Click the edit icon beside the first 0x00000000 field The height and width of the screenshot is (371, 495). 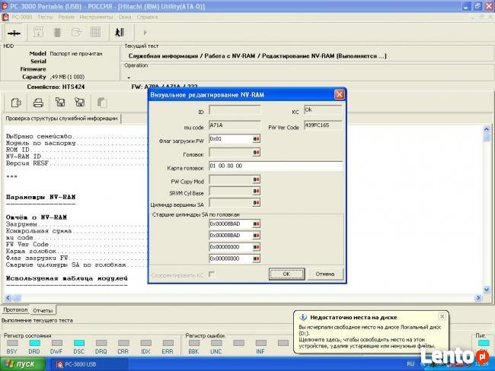[257, 247]
